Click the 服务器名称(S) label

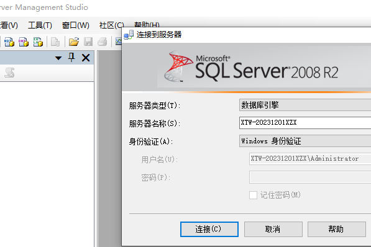click(x=155, y=123)
